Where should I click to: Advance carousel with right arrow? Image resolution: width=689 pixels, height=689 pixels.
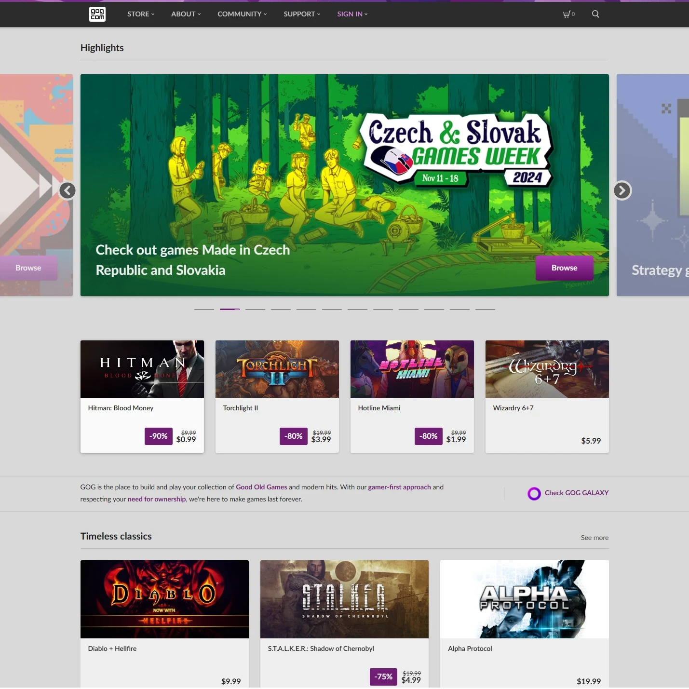pyautogui.click(x=622, y=190)
